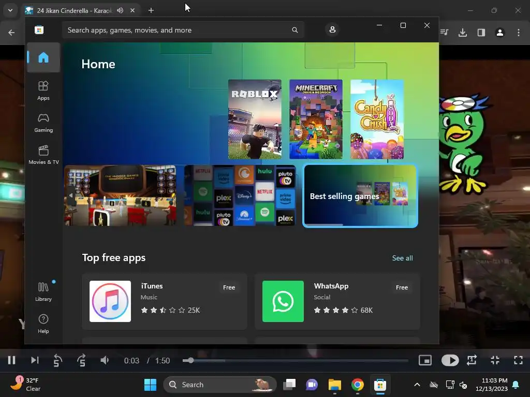Open the streaming apps collage banner
The image size is (530, 397).
pos(240,195)
